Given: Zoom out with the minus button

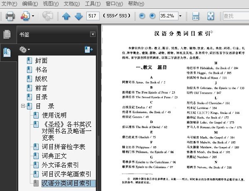Looking at the screenshot, I should pyautogui.click(x=142, y=16).
